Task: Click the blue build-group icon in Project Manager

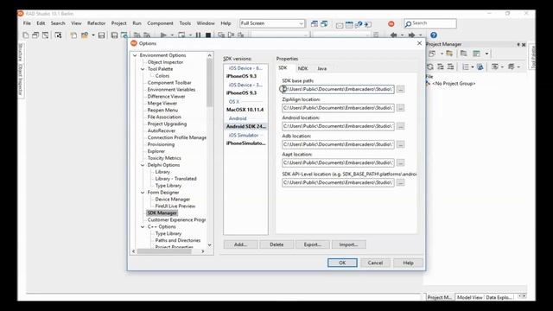Action: [480, 67]
